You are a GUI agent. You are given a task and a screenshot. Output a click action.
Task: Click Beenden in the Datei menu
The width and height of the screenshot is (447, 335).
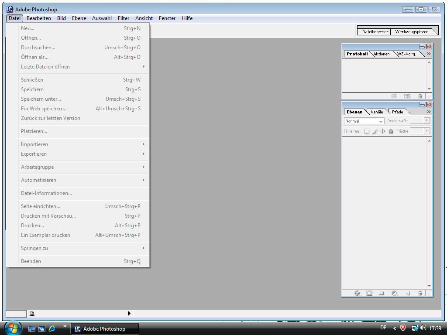point(31,261)
